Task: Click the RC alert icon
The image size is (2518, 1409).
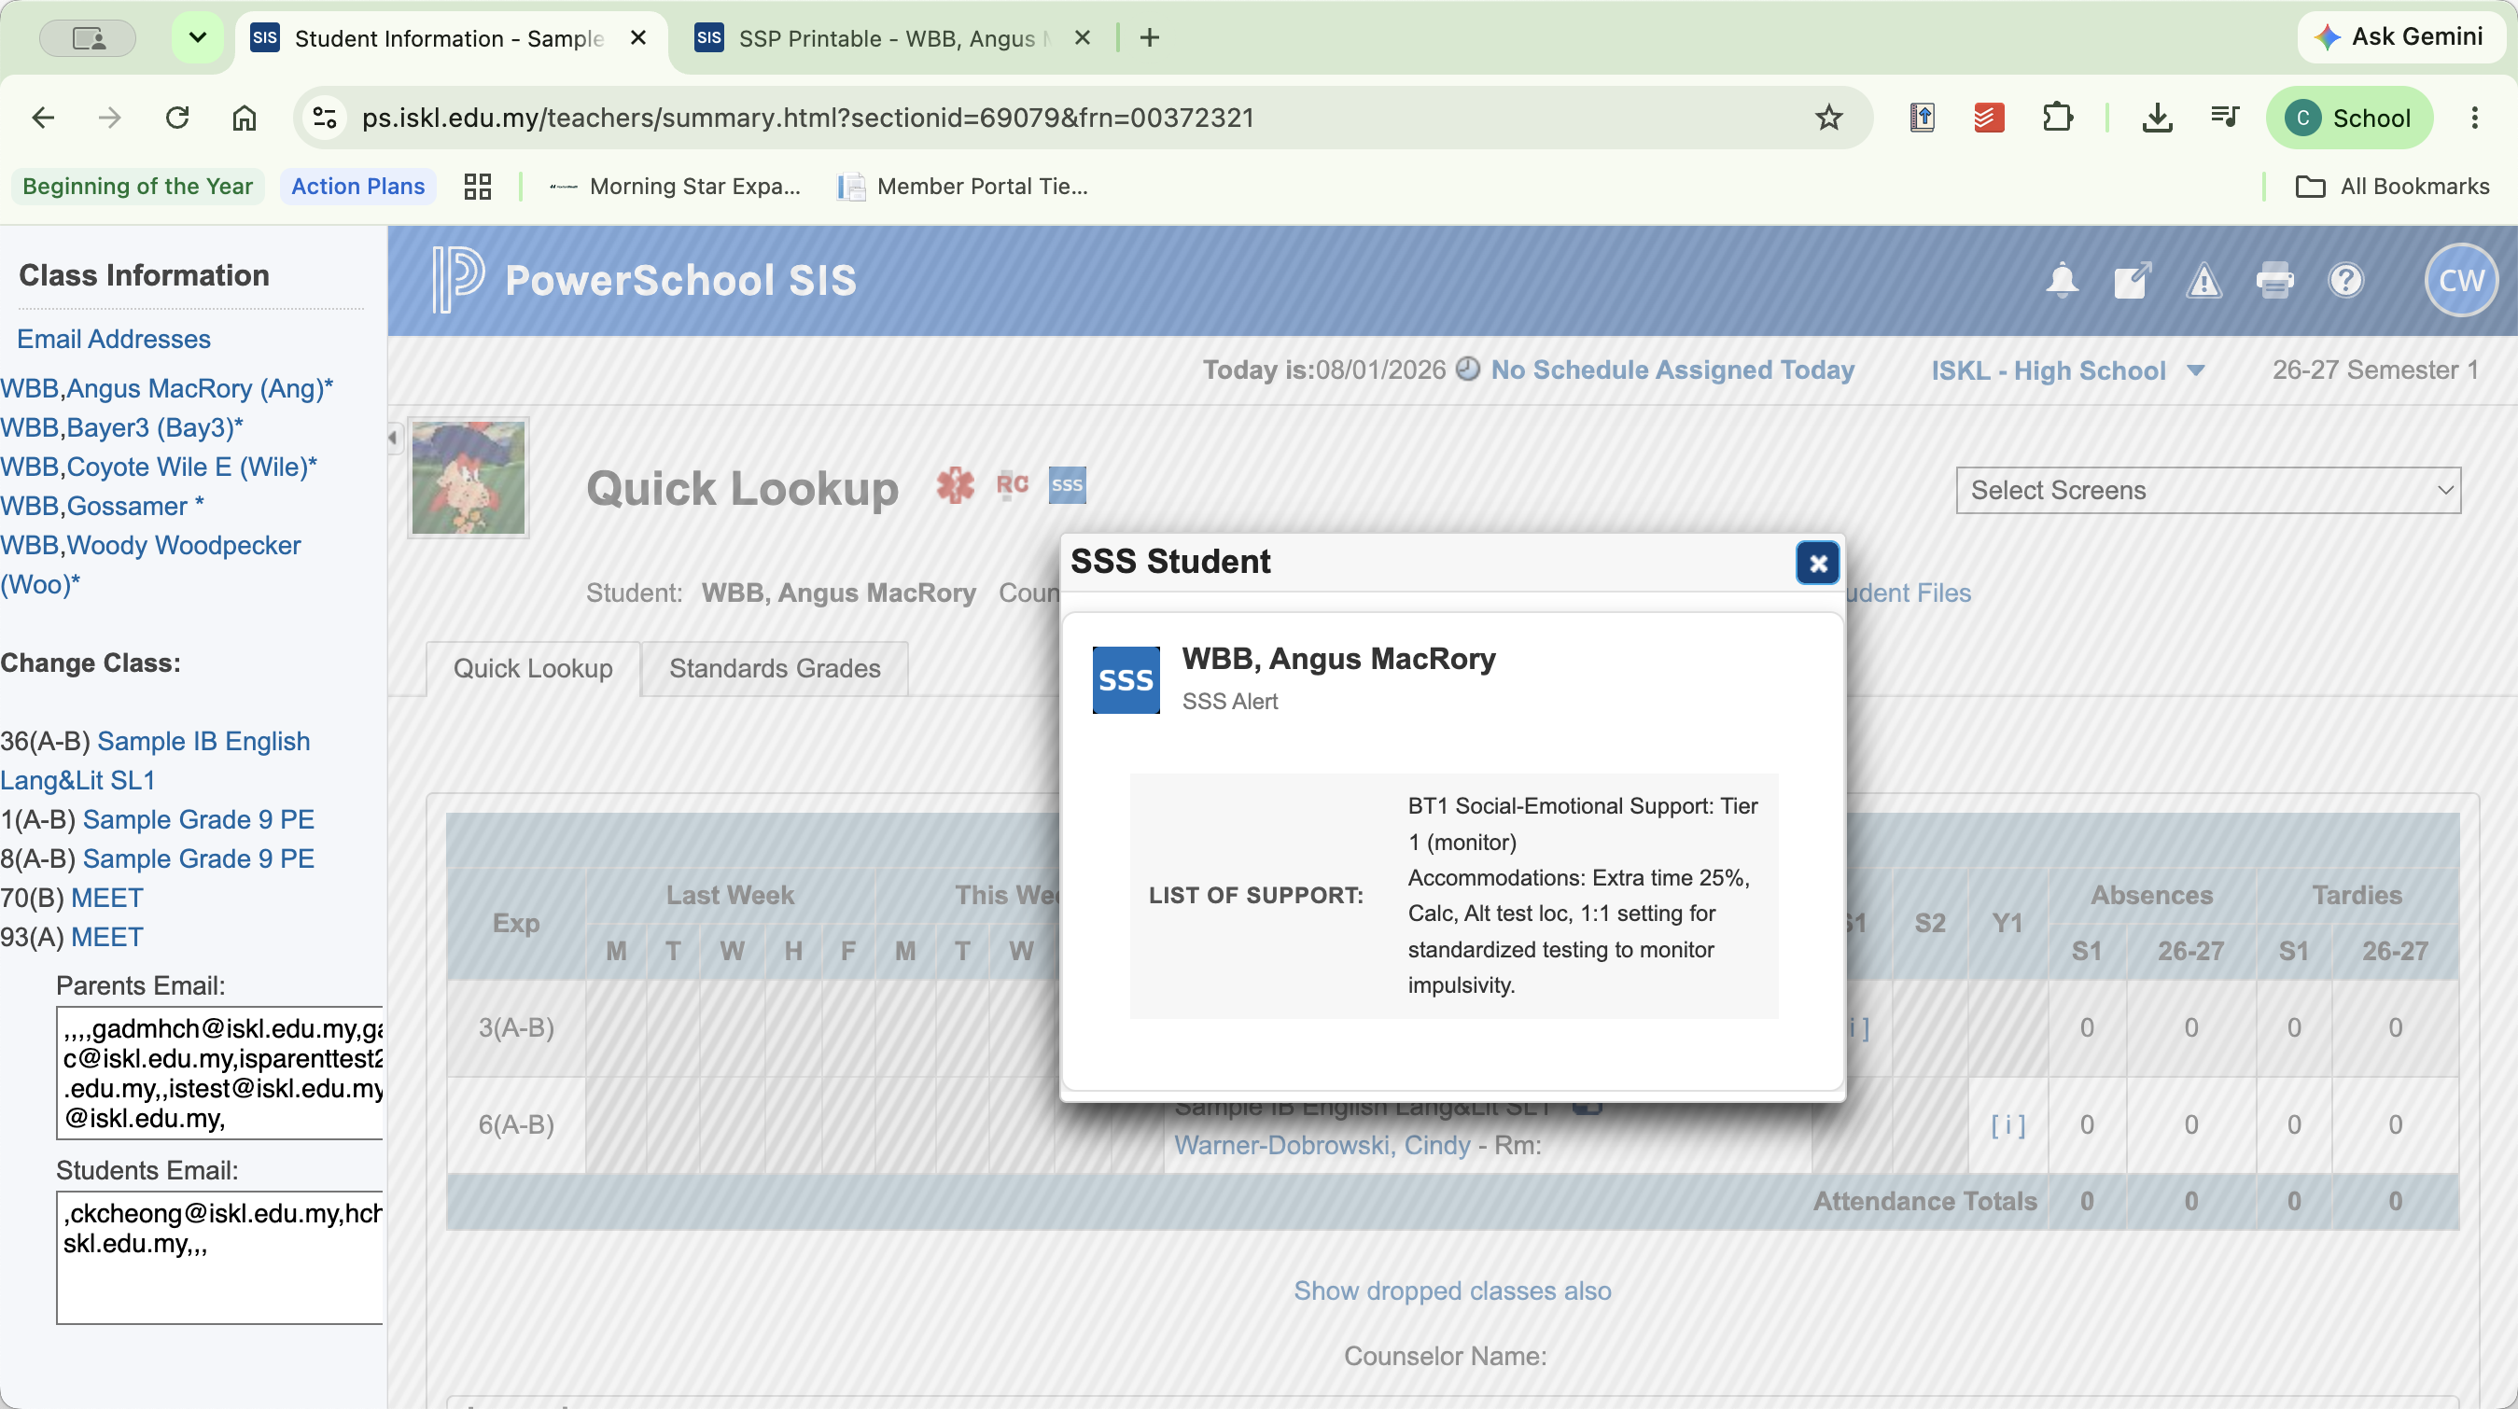Action: pos(1012,484)
